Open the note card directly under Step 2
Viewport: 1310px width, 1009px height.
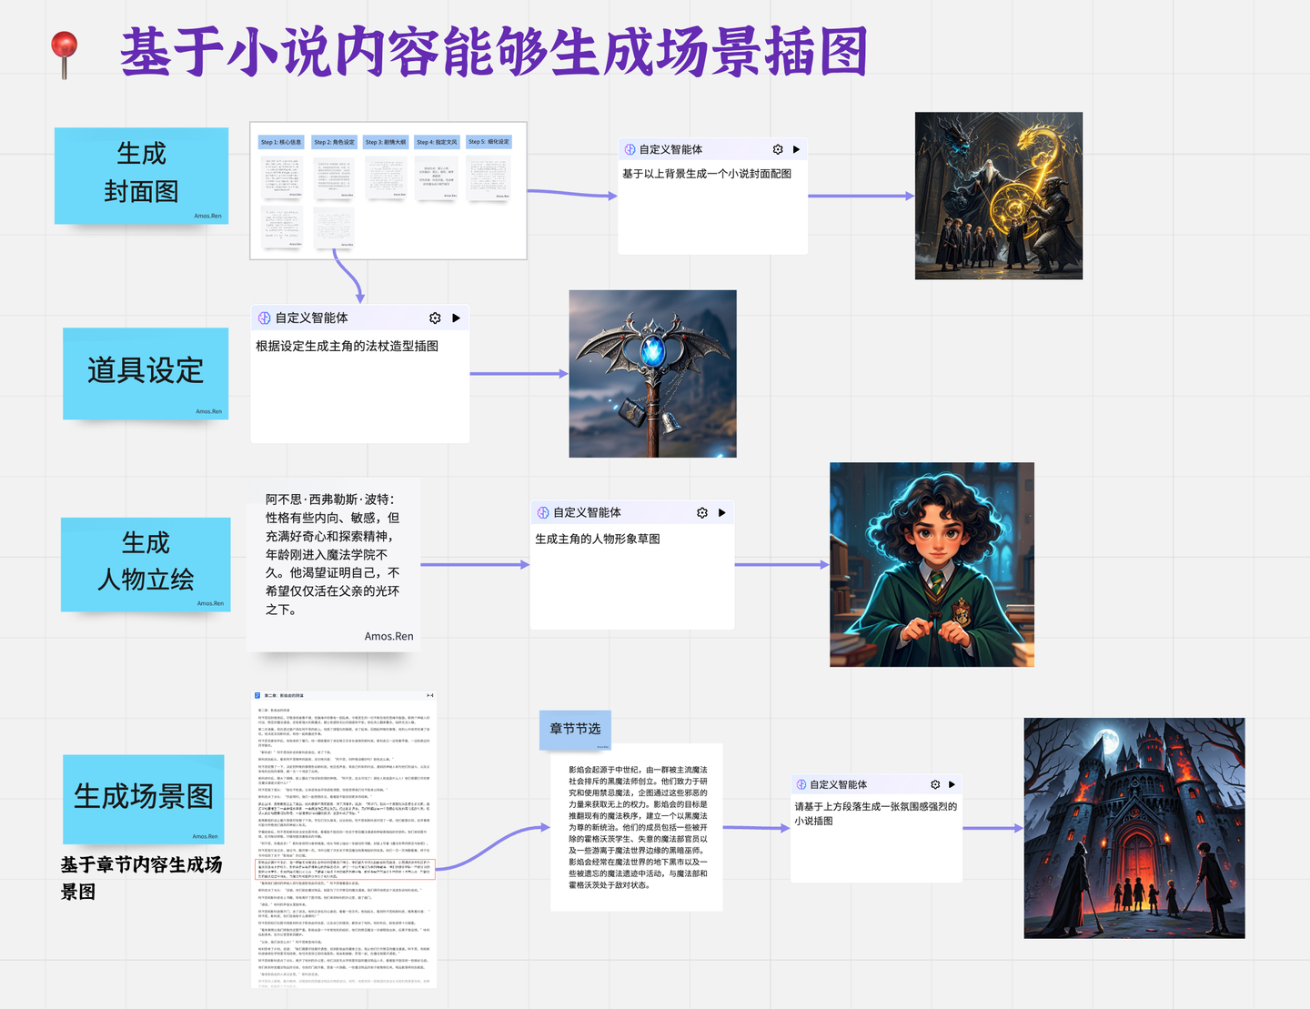pyautogui.click(x=334, y=178)
